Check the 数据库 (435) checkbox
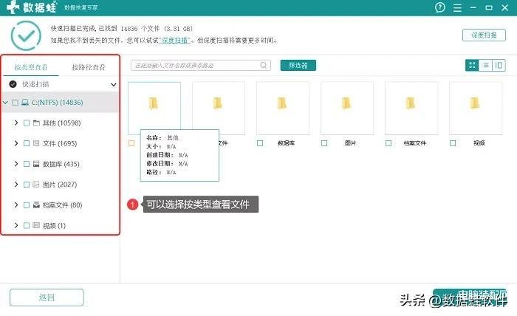This screenshot has width=517, height=316. click(x=27, y=164)
